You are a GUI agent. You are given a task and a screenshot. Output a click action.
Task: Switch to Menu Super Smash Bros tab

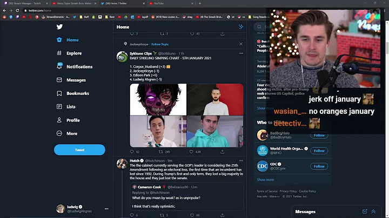click(x=74, y=3)
